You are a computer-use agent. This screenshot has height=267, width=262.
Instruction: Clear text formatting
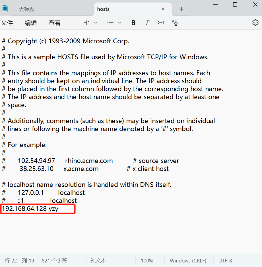point(174,23)
